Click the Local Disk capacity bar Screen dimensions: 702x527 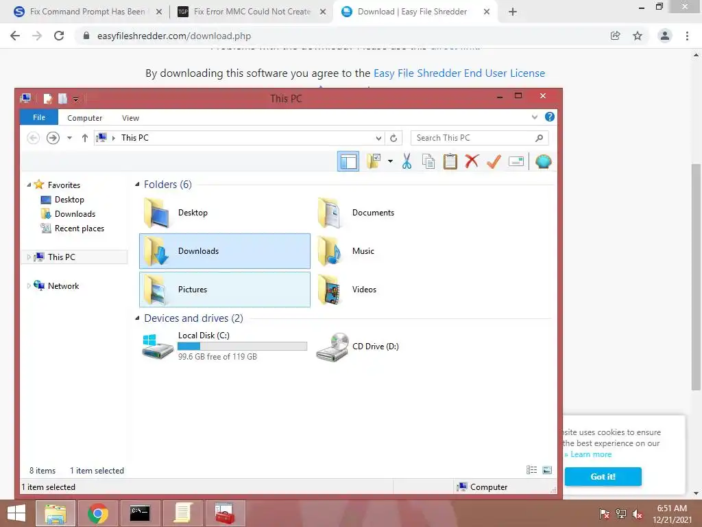coord(242,346)
